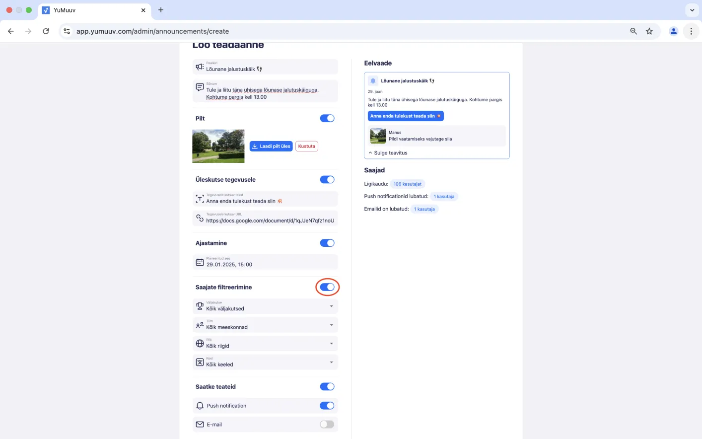Bookmark this page with the star icon
The width and height of the screenshot is (702, 439).
pyautogui.click(x=649, y=31)
